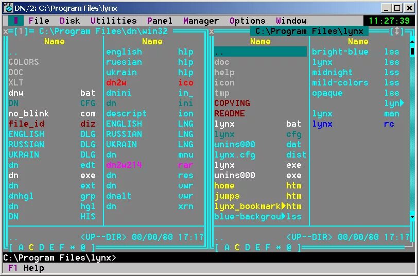
Task: Open the Options menu
Action: point(248,21)
